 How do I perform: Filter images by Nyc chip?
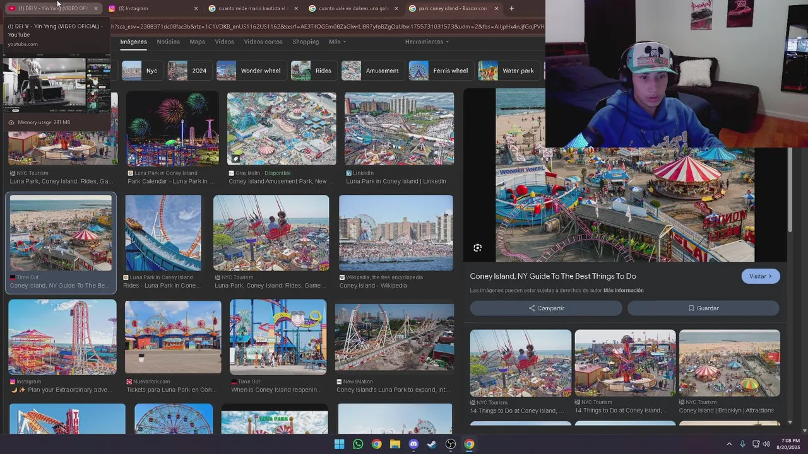pos(141,71)
